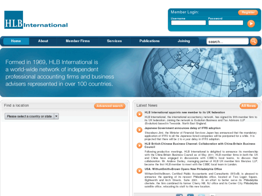This screenshot has height=196, width=262.
Task: Click the 'Latest News' heading
Action: [x=147, y=105]
